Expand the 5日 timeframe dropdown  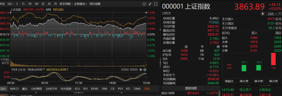click(x=10, y=4)
